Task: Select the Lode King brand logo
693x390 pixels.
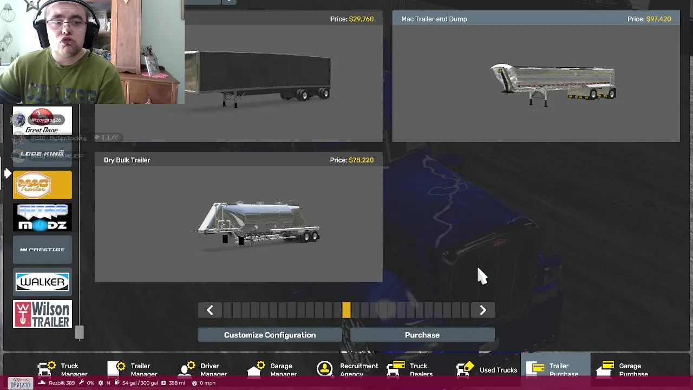Action: 42,153
